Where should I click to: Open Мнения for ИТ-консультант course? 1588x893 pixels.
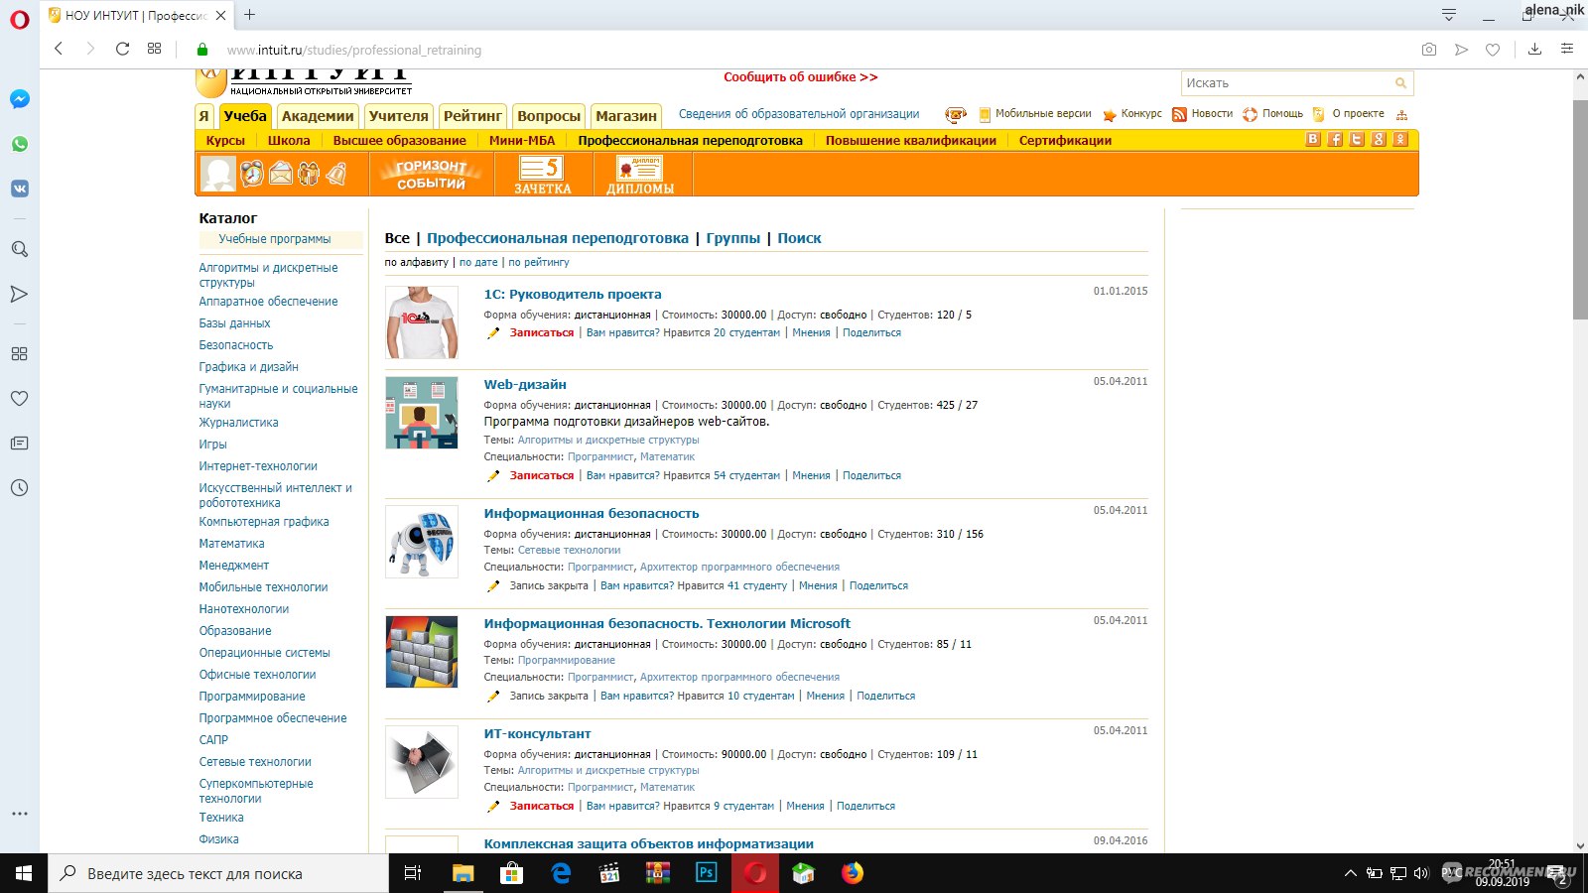[x=805, y=806]
